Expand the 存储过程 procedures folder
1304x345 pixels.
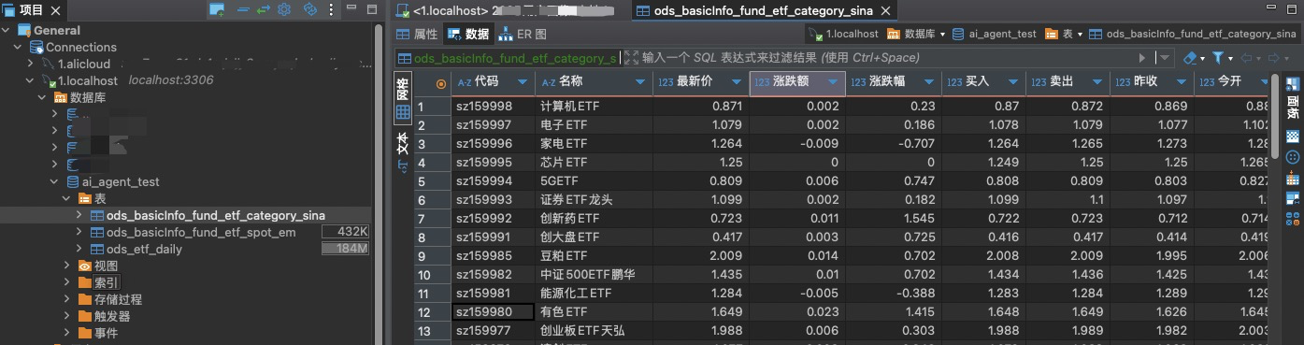pos(66,299)
